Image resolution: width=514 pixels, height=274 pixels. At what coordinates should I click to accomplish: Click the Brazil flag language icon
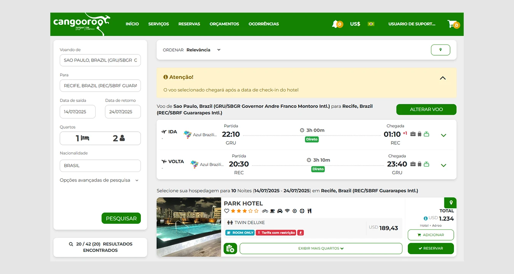click(371, 24)
